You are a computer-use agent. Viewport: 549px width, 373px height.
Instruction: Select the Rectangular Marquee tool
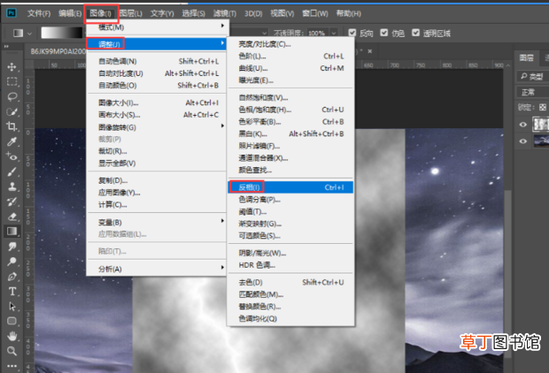tap(12, 81)
